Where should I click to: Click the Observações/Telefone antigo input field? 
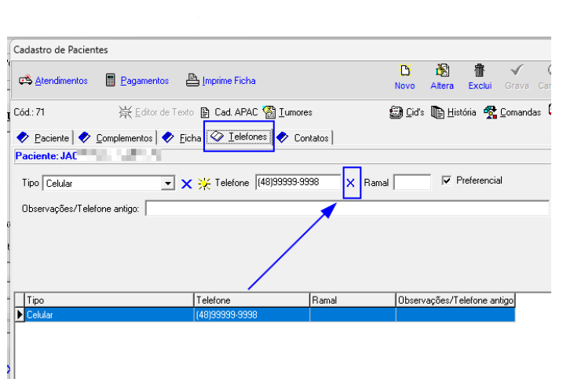click(x=346, y=209)
